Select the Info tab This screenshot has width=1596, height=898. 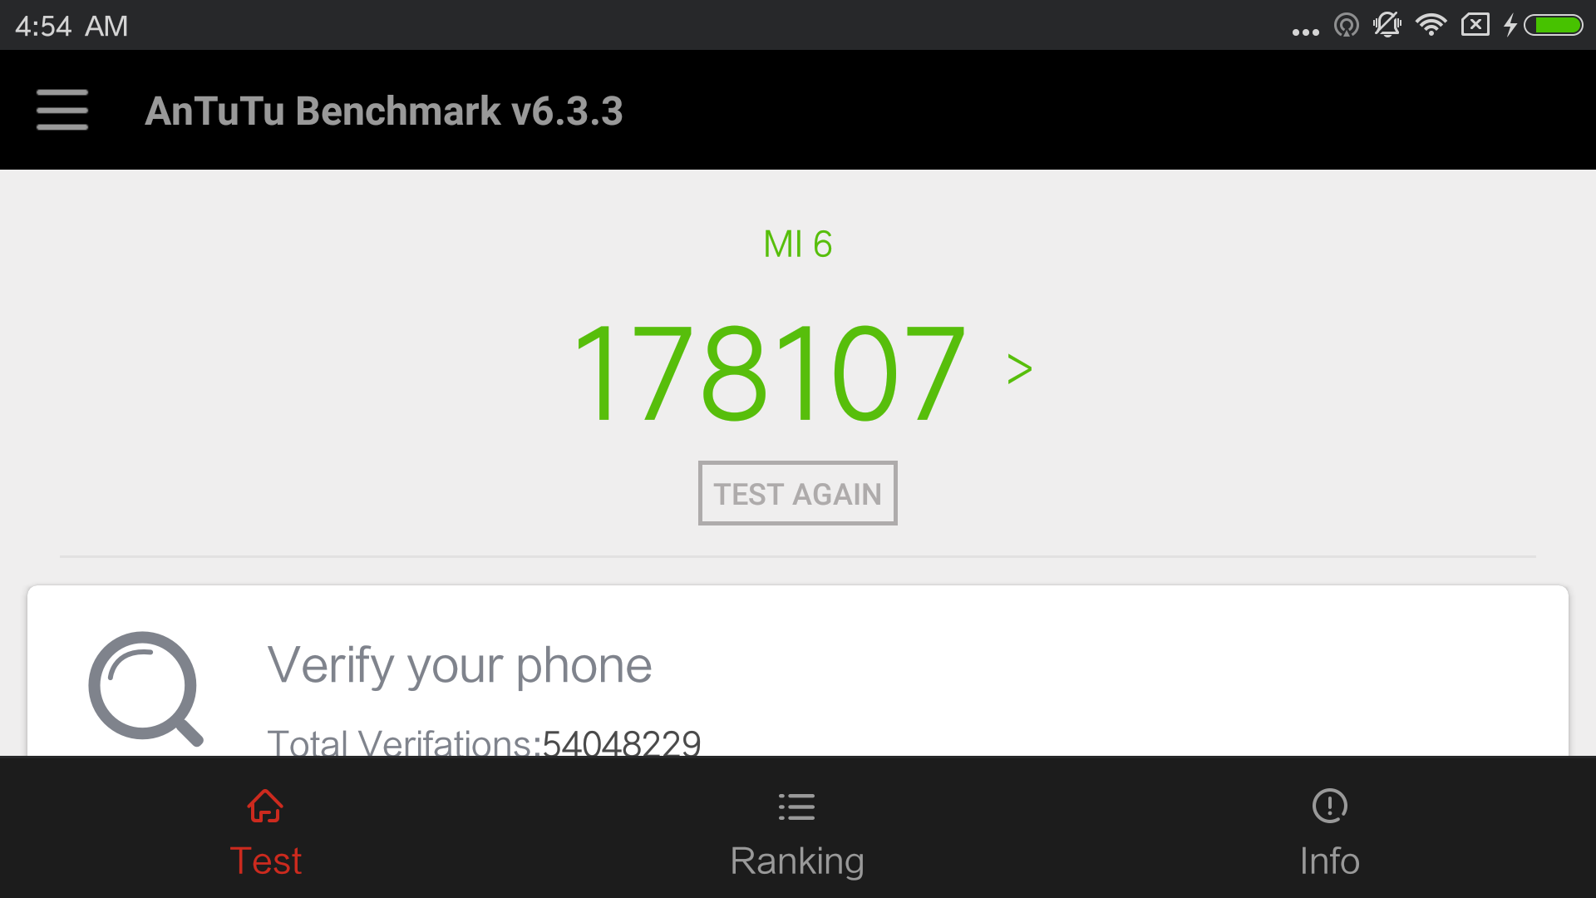point(1330,828)
